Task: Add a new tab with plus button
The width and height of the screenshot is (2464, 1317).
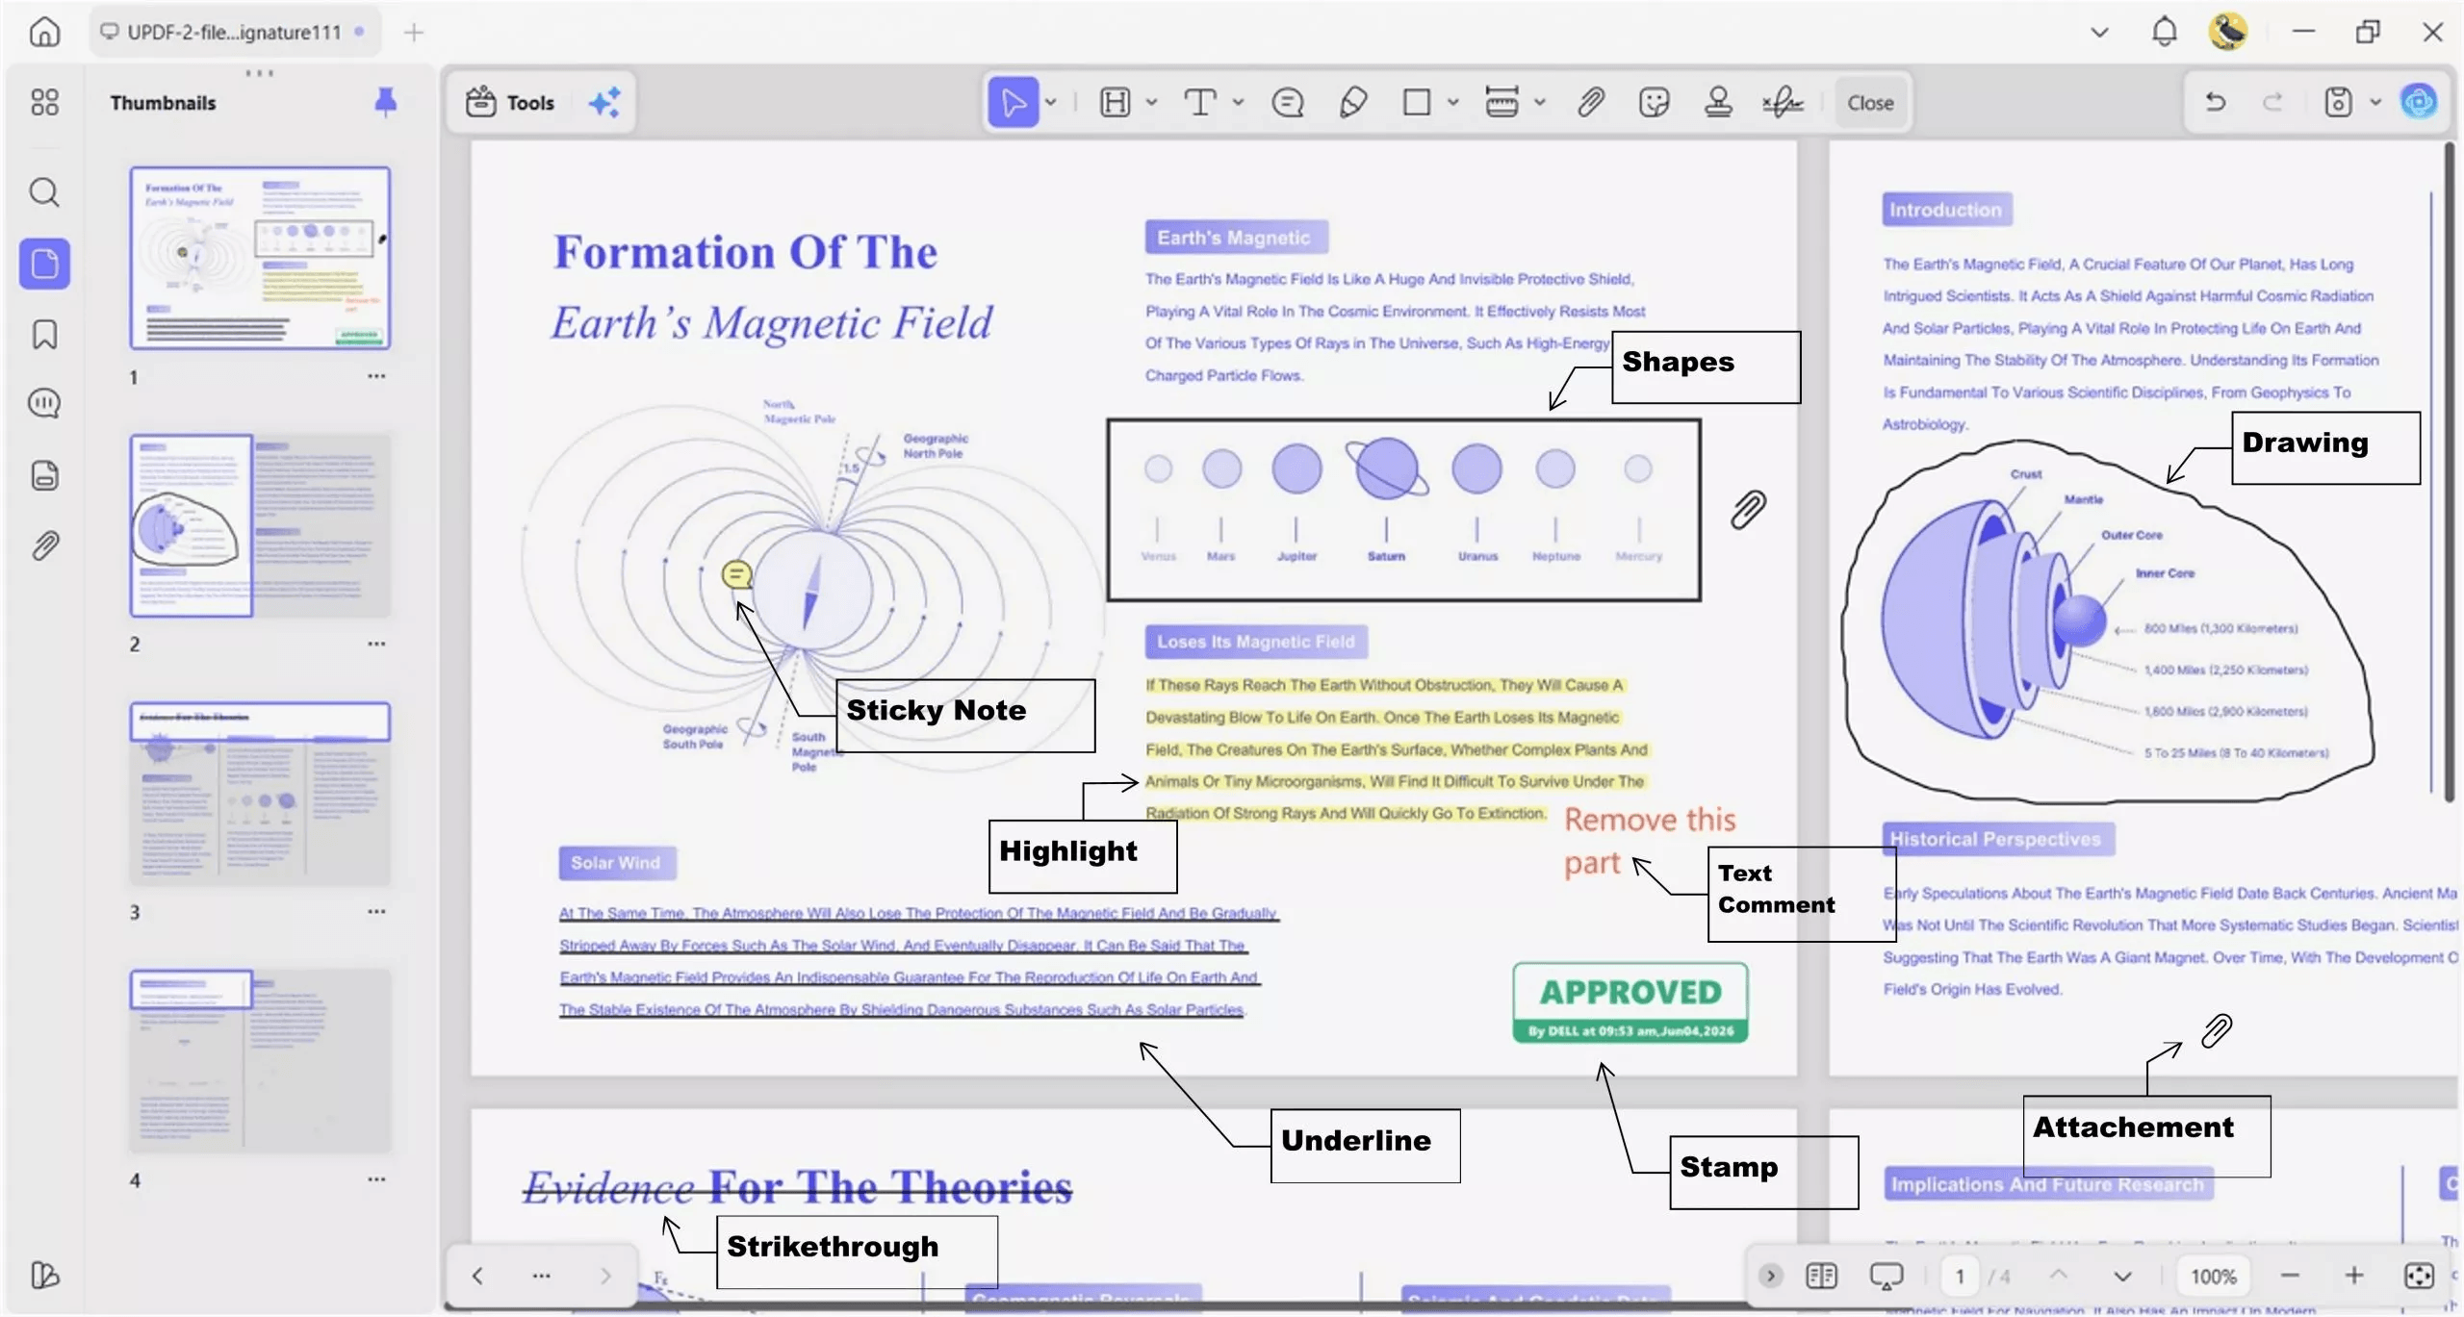Action: point(413,33)
